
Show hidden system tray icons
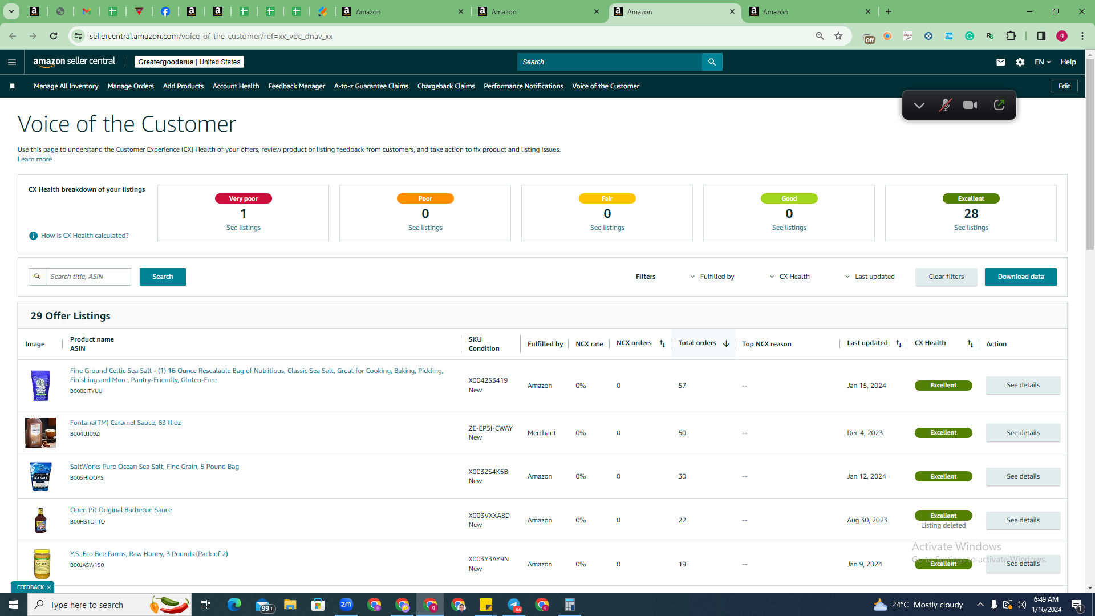pos(980,605)
